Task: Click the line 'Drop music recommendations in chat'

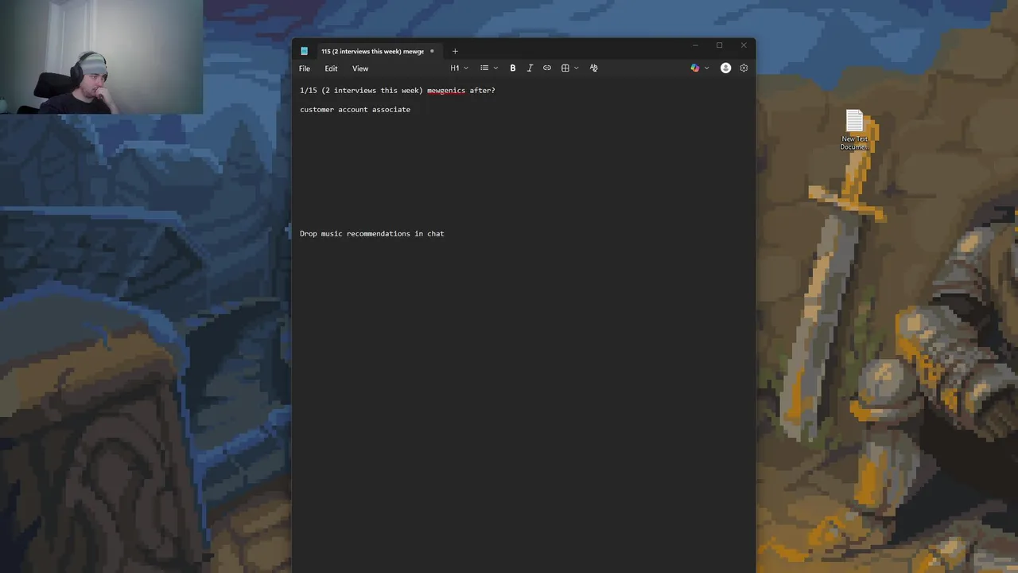Action: [372, 234]
